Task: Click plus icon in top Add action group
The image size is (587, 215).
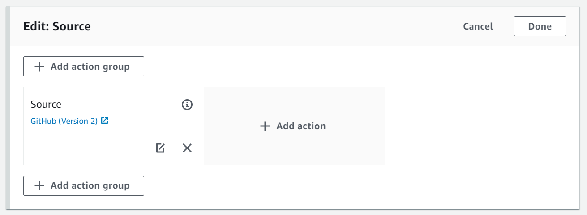Action: (40, 67)
